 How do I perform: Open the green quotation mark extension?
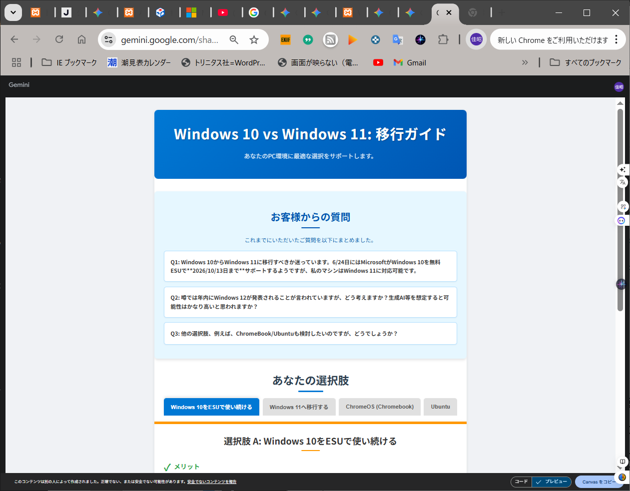pos(308,39)
